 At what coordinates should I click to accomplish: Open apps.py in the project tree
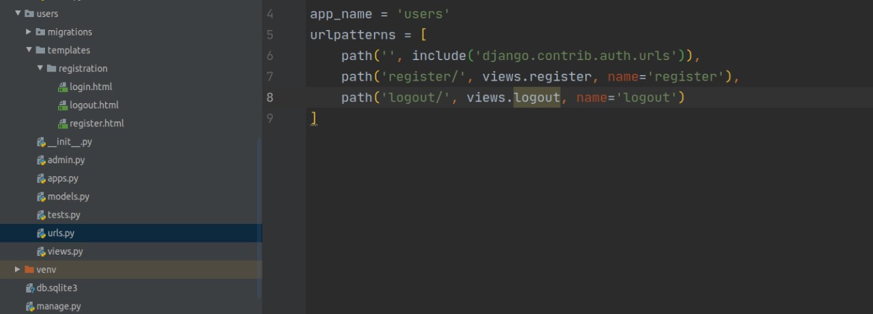(63, 178)
